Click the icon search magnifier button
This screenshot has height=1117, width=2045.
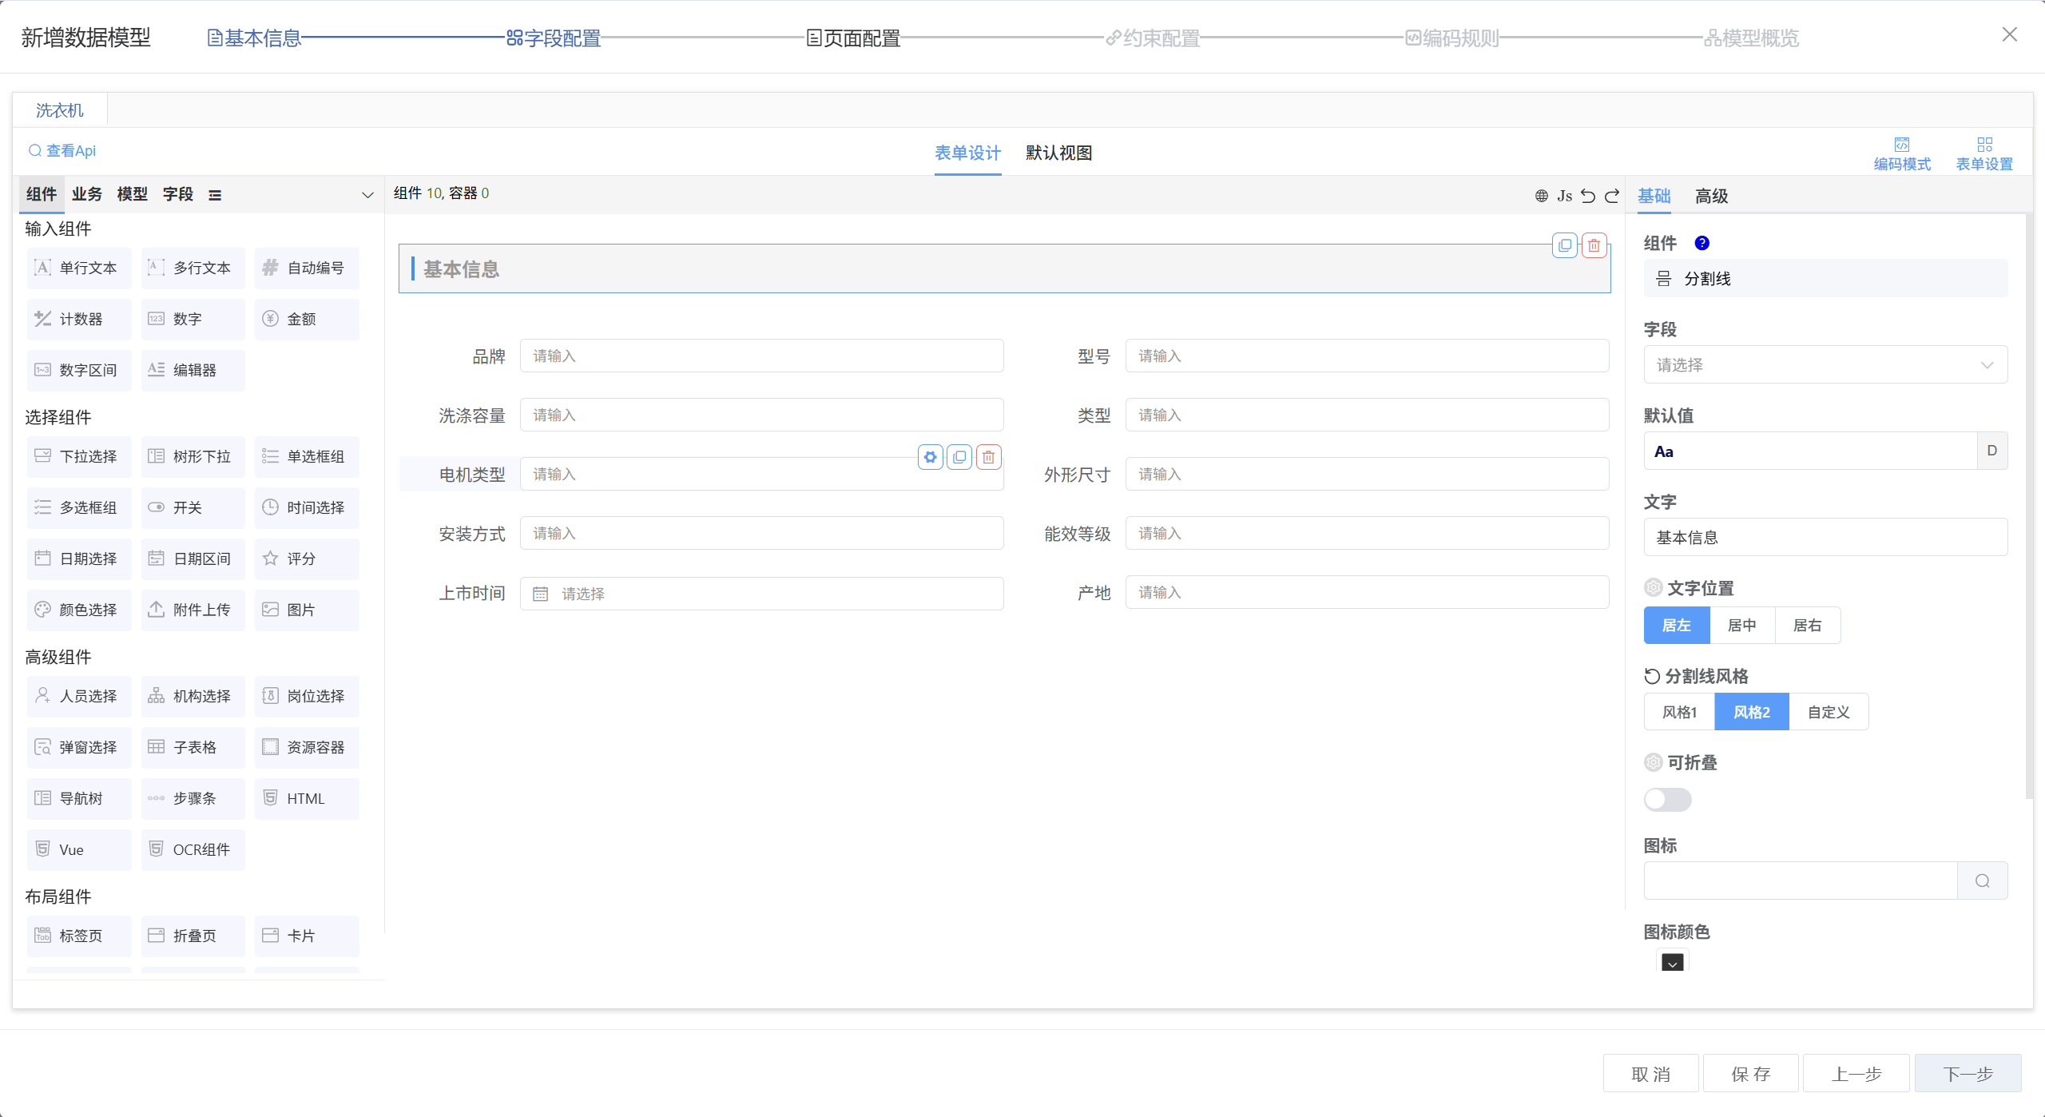tap(1982, 880)
